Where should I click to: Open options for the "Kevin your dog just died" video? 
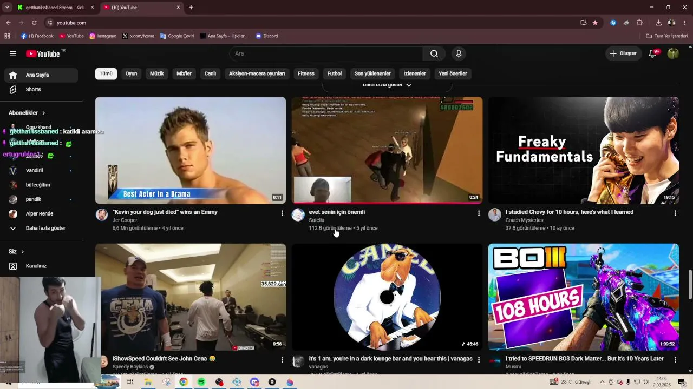coord(282,213)
